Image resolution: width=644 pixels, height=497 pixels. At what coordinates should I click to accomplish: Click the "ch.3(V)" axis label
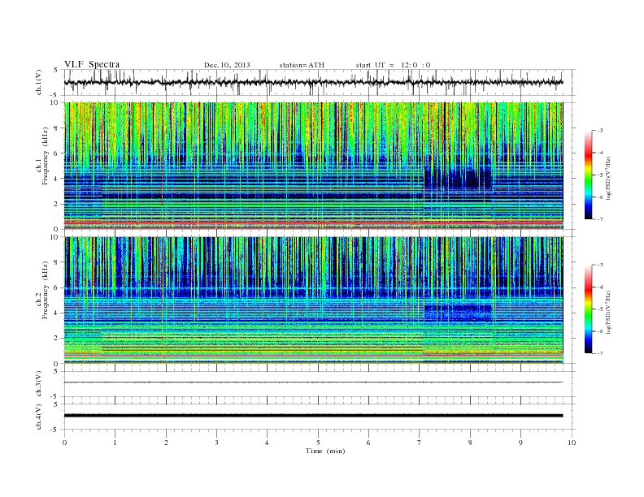pyautogui.click(x=39, y=384)
